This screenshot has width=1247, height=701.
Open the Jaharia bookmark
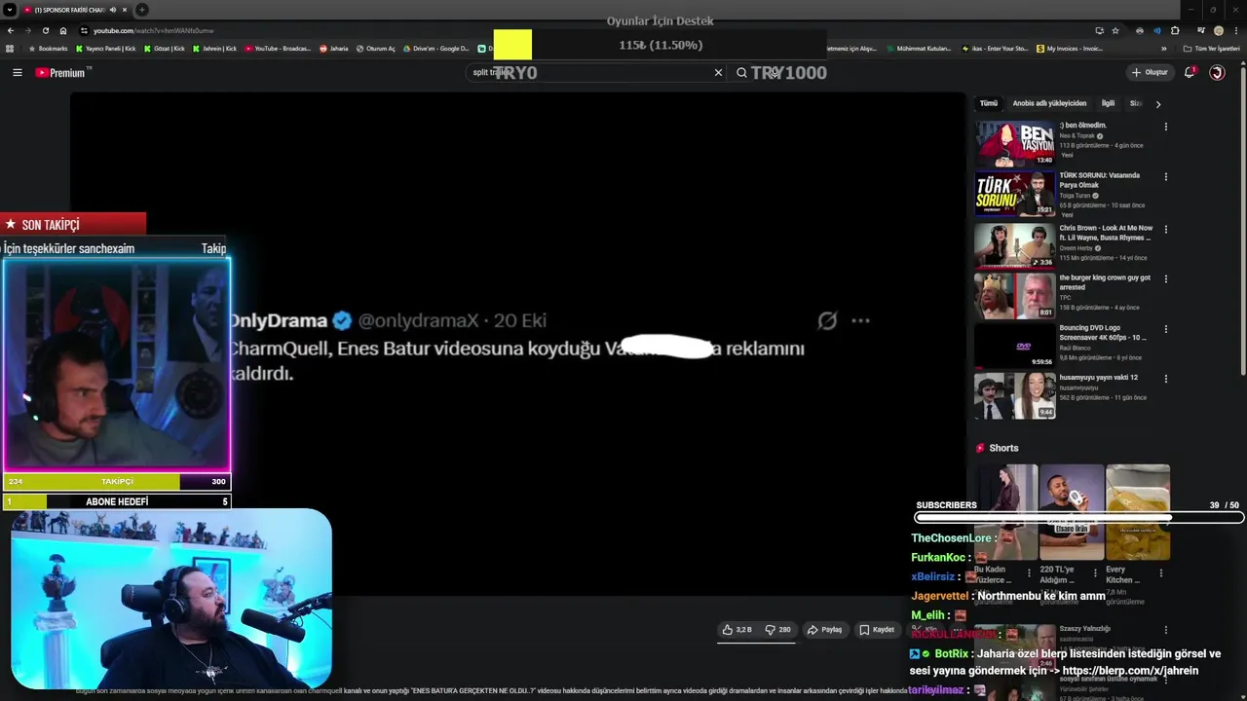click(x=334, y=49)
